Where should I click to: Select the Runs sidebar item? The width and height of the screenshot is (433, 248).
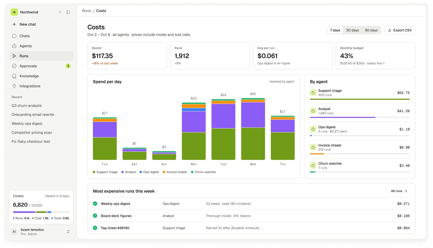pyautogui.click(x=41, y=56)
